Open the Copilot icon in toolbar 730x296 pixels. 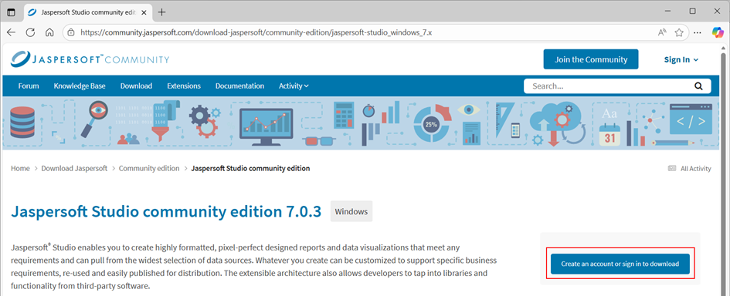coord(718,32)
